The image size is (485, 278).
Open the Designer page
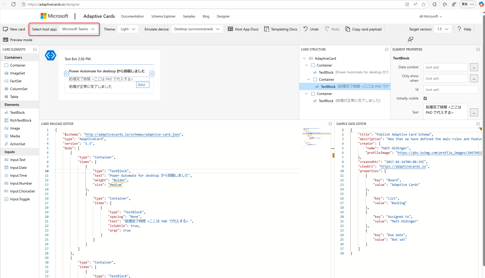pos(223,17)
